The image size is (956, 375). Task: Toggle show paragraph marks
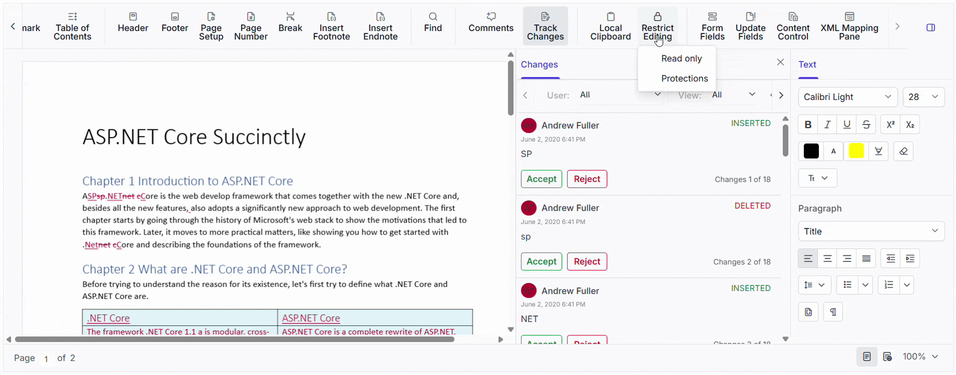833,312
